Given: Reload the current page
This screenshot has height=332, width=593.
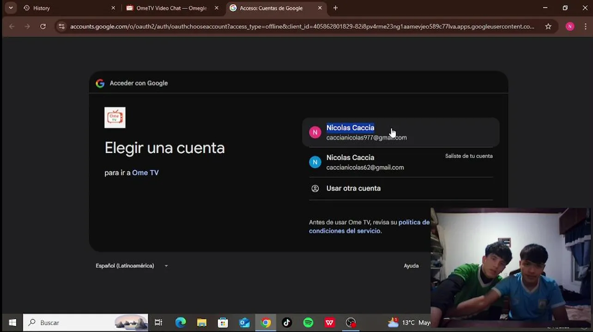Looking at the screenshot, I should click(43, 27).
